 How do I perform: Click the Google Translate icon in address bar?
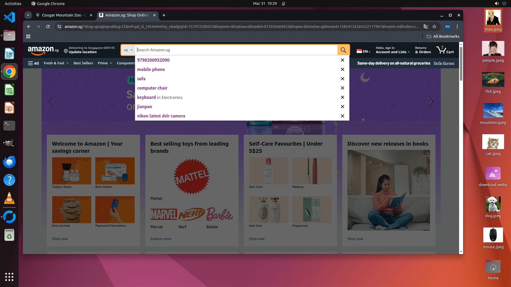tap(426, 27)
